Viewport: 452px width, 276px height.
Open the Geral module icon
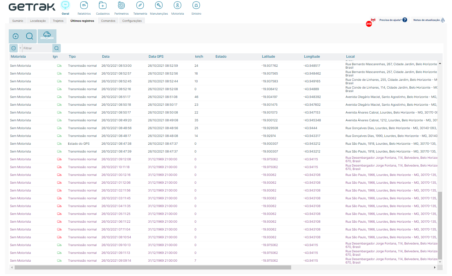[x=65, y=5]
